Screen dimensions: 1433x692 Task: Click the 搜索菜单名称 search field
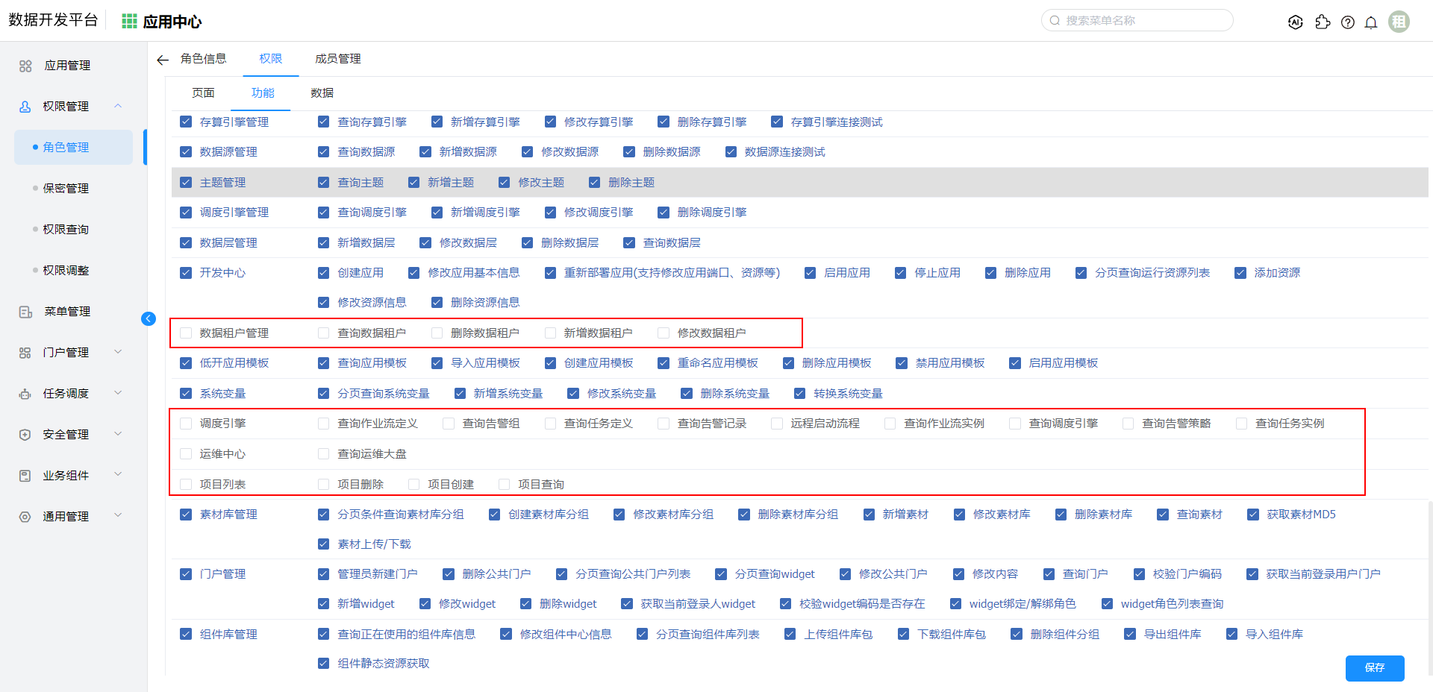coord(1142,21)
